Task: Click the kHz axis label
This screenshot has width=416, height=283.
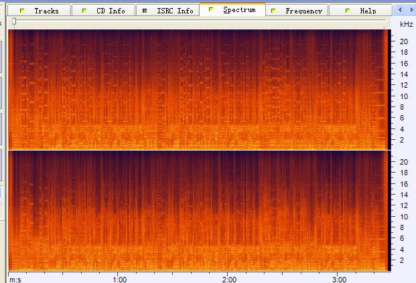Action: [x=406, y=24]
